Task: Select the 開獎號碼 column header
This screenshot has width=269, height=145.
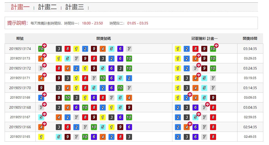Action: click(104, 38)
